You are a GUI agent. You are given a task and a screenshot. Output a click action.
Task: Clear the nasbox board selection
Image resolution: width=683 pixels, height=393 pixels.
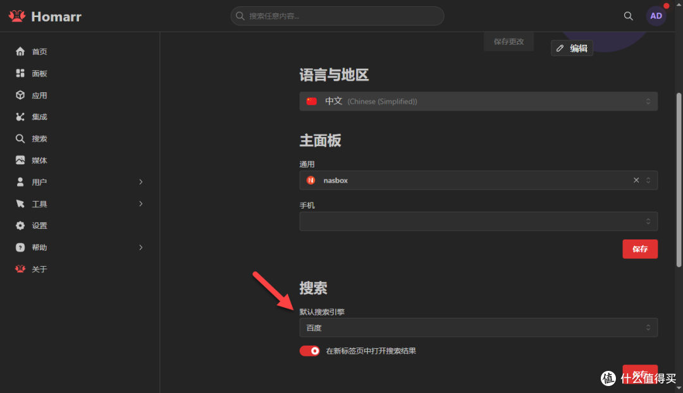coord(636,180)
